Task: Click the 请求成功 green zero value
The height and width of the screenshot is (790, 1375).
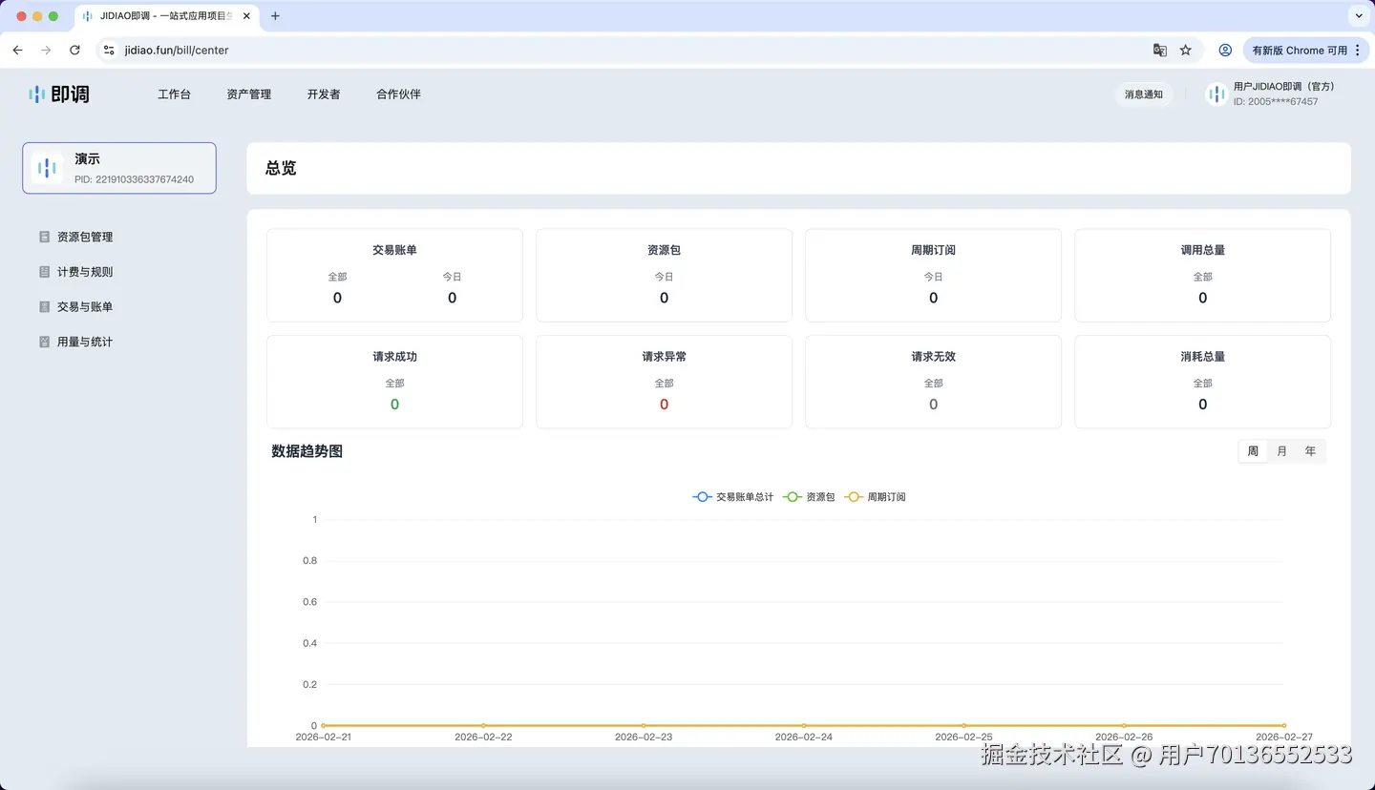Action: pos(394,405)
